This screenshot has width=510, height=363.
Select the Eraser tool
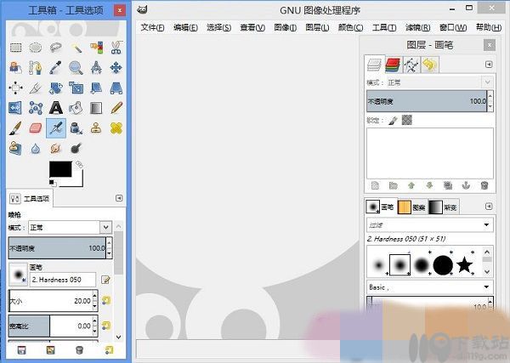click(x=36, y=128)
